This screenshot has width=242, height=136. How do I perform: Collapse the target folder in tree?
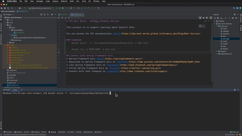pos(5,45)
